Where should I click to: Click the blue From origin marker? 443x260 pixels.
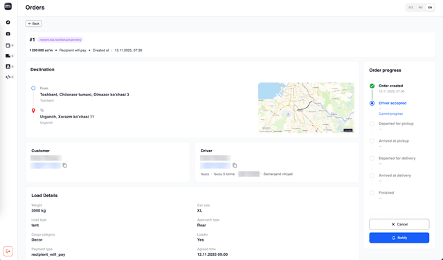point(33,88)
